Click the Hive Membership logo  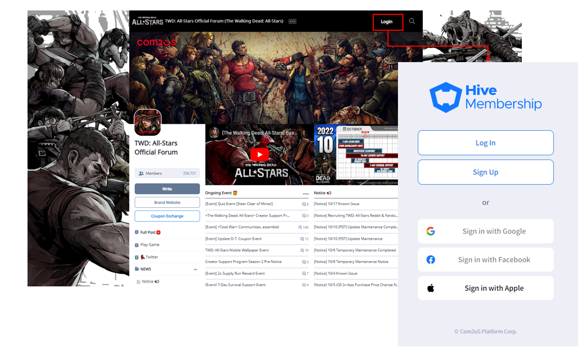point(485,97)
